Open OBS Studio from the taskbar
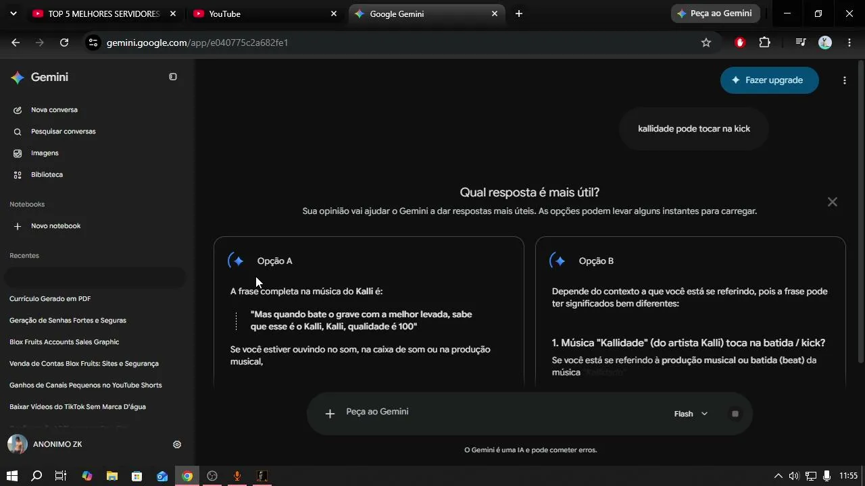 212,476
